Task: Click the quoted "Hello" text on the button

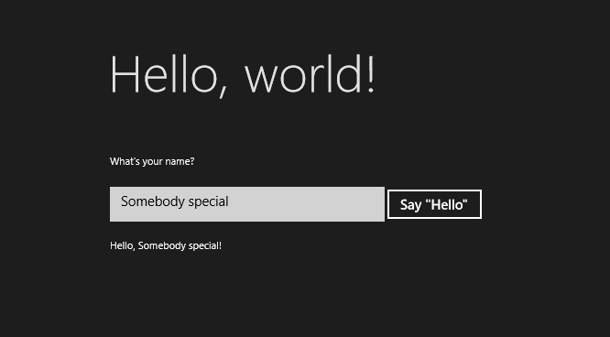Action: (x=447, y=204)
